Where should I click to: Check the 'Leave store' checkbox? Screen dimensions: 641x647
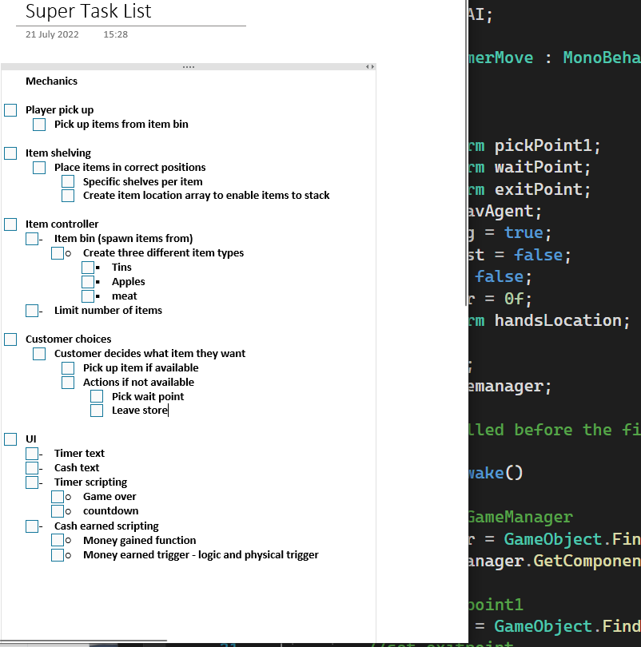[x=97, y=411]
